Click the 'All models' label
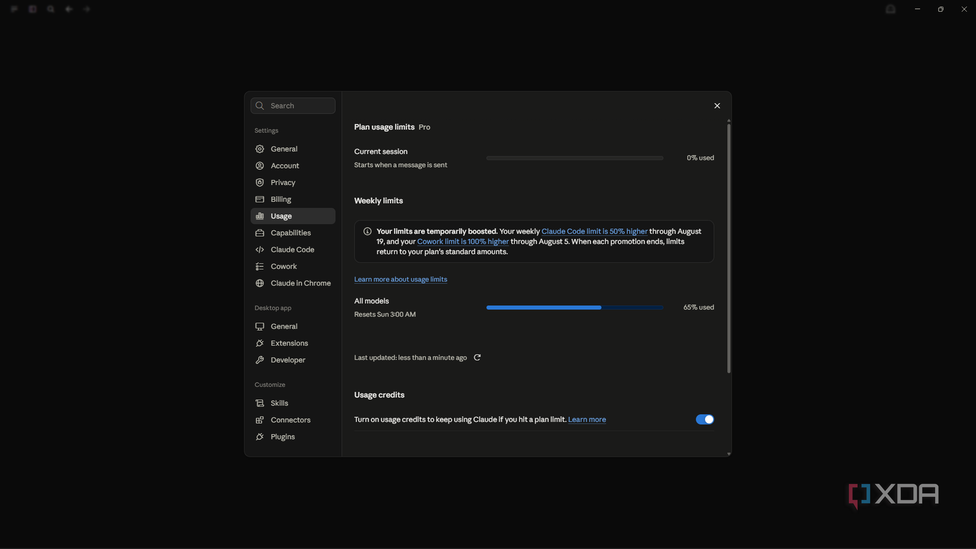The width and height of the screenshot is (976, 549). tap(371, 301)
